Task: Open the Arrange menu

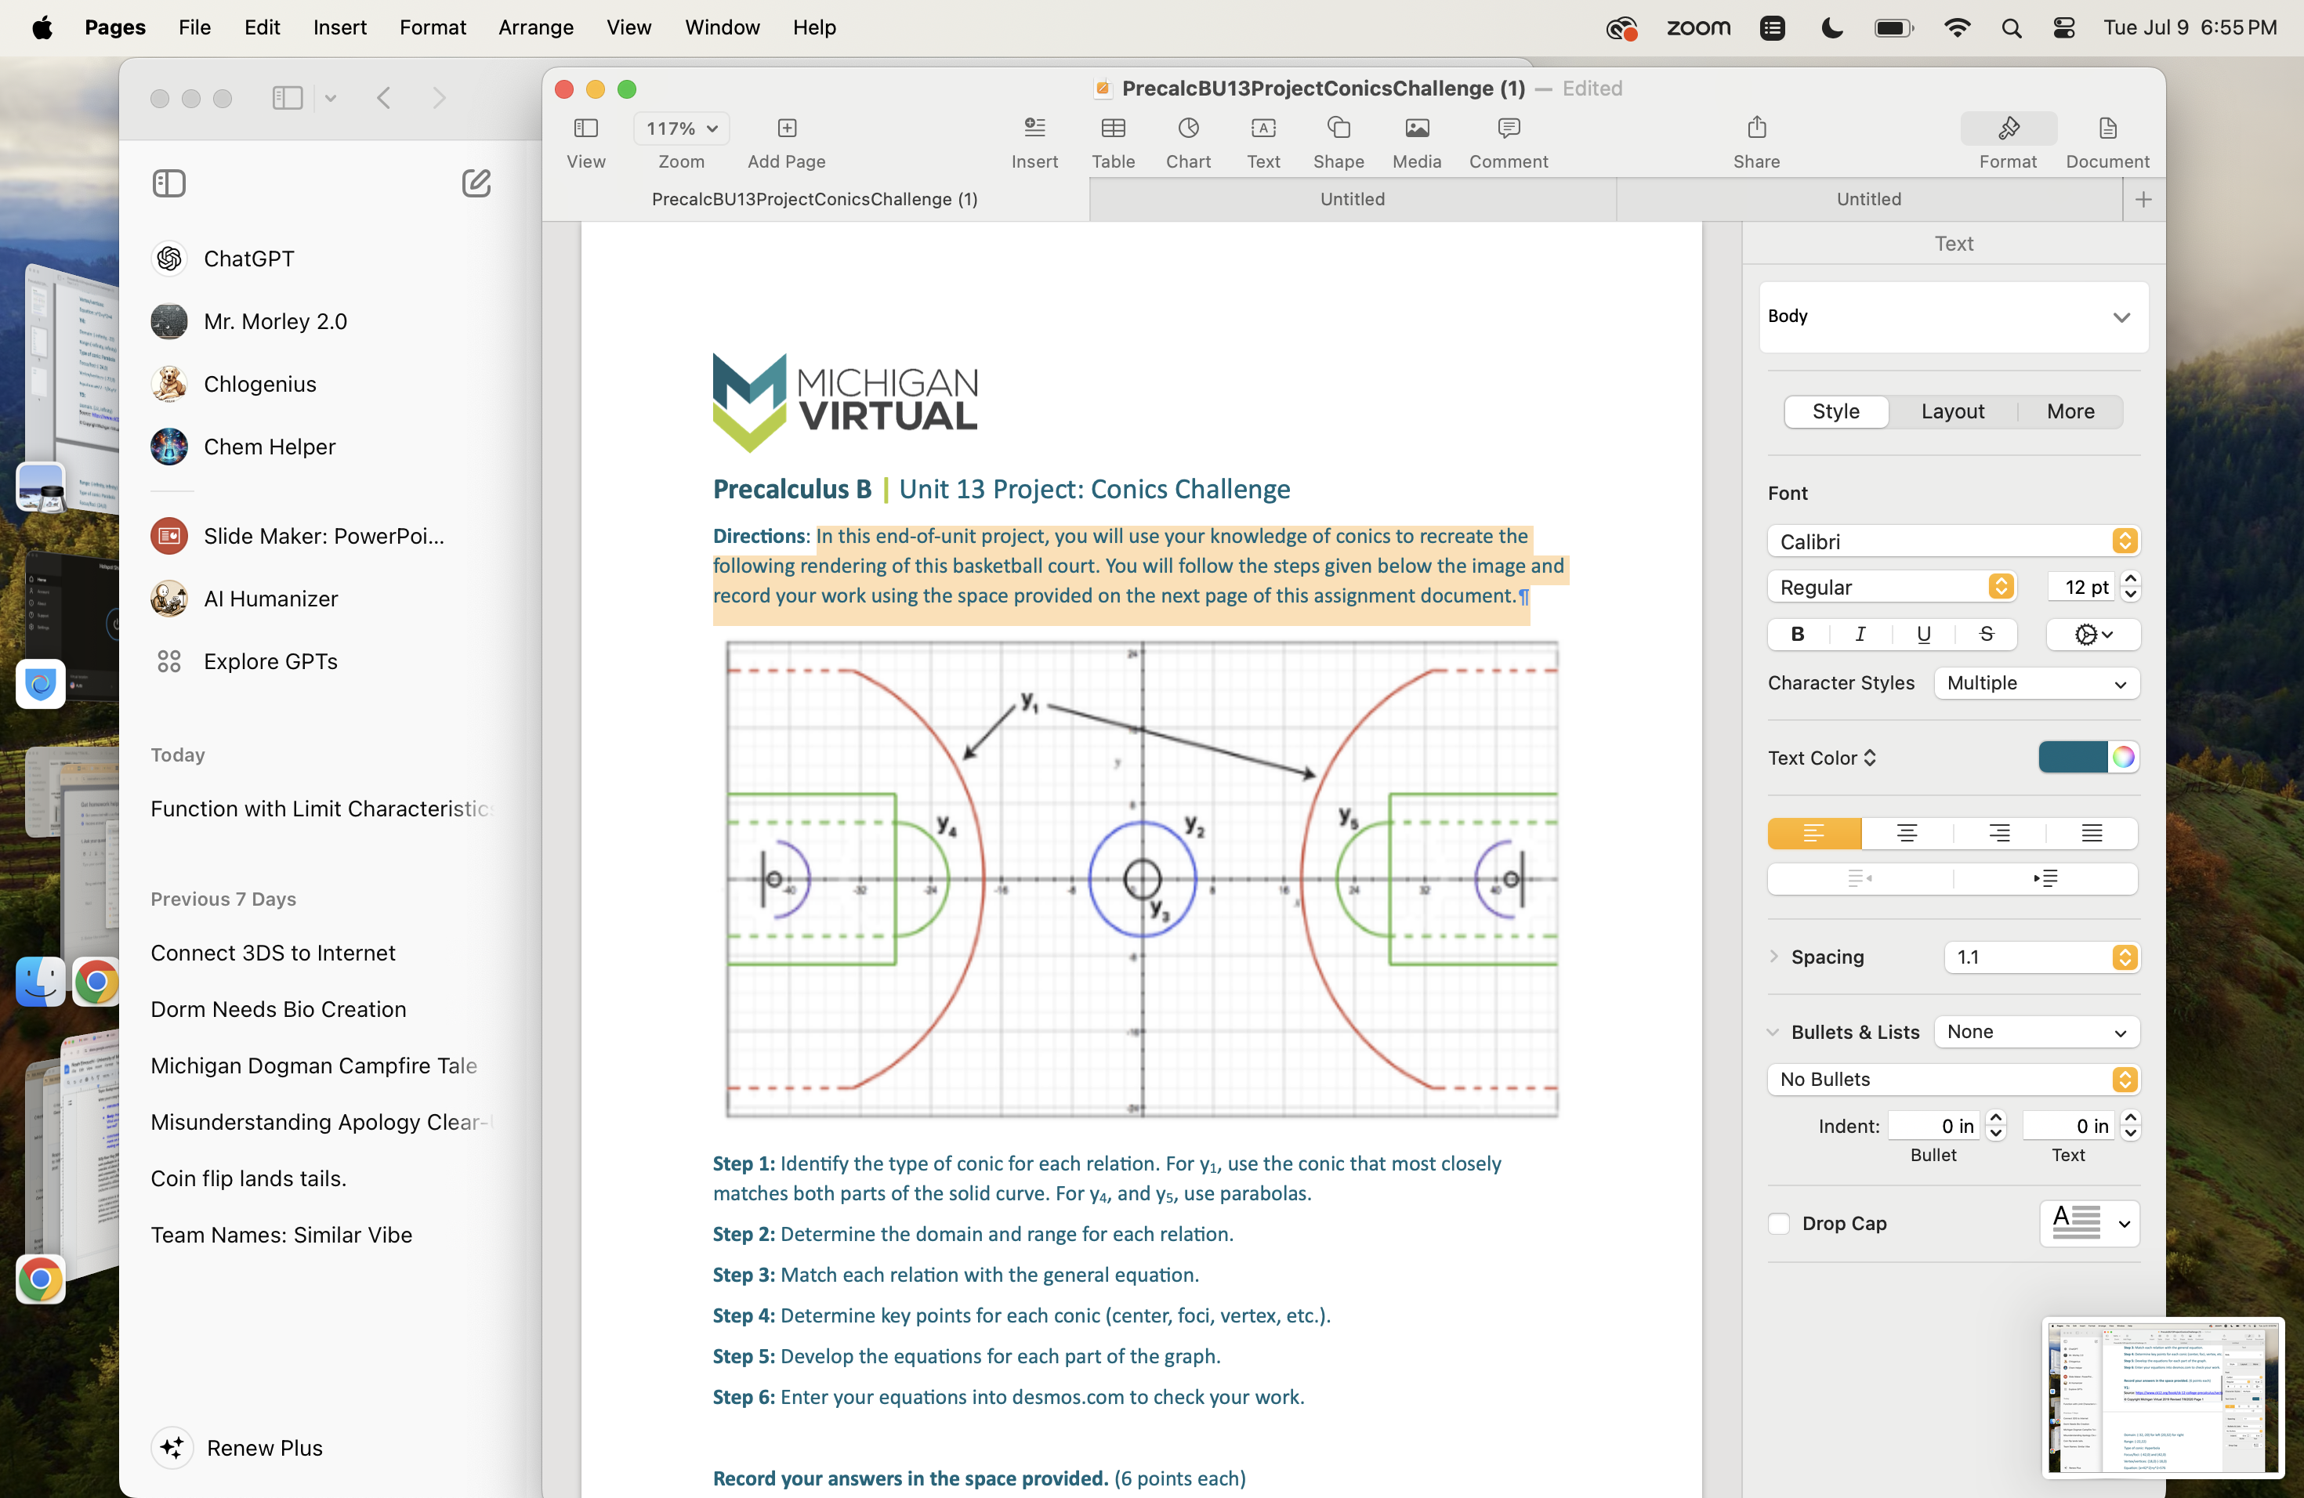Action: [x=535, y=27]
